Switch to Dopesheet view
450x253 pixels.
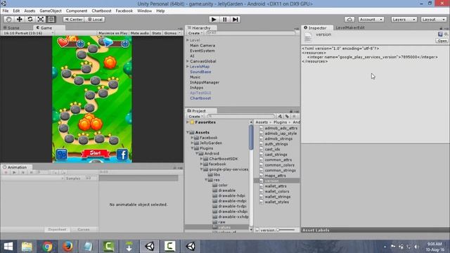pos(57,230)
